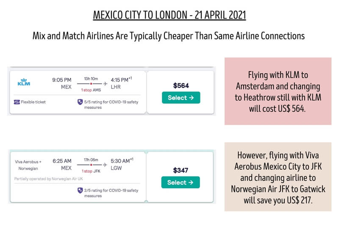Viewport: 339px width, 226px height.
Task: Select the $564 KLM flight
Action: coord(181,98)
